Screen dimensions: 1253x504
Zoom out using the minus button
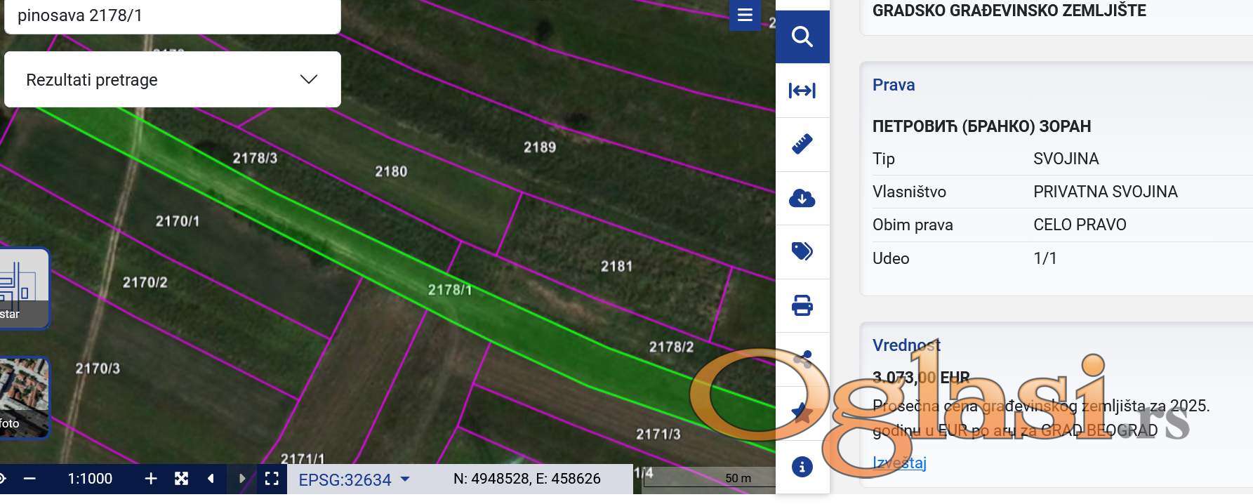[x=29, y=479]
